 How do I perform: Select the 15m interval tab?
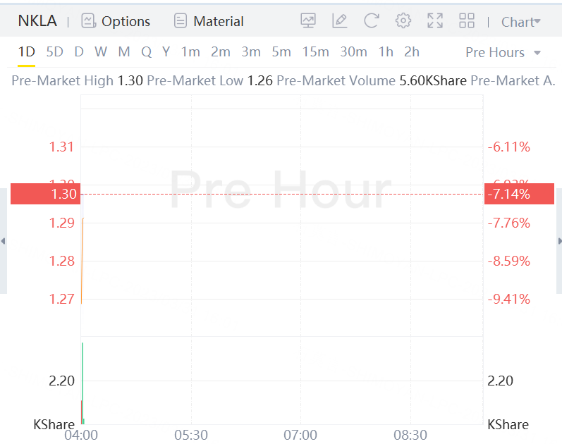coord(315,52)
